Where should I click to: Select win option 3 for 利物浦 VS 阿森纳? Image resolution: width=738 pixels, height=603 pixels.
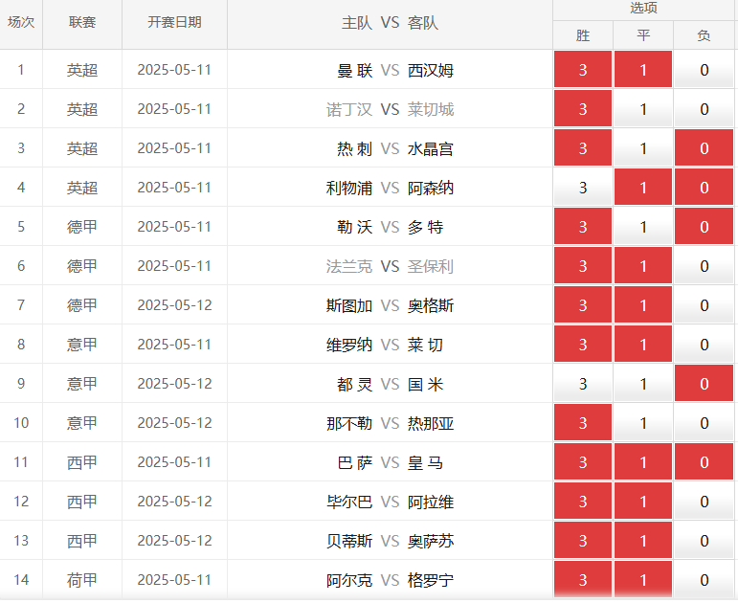pyautogui.click(x=583, y=188)
